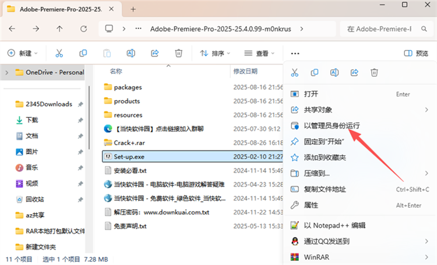Open the See more ellipsis in toolbar

(x=295, y=53)
